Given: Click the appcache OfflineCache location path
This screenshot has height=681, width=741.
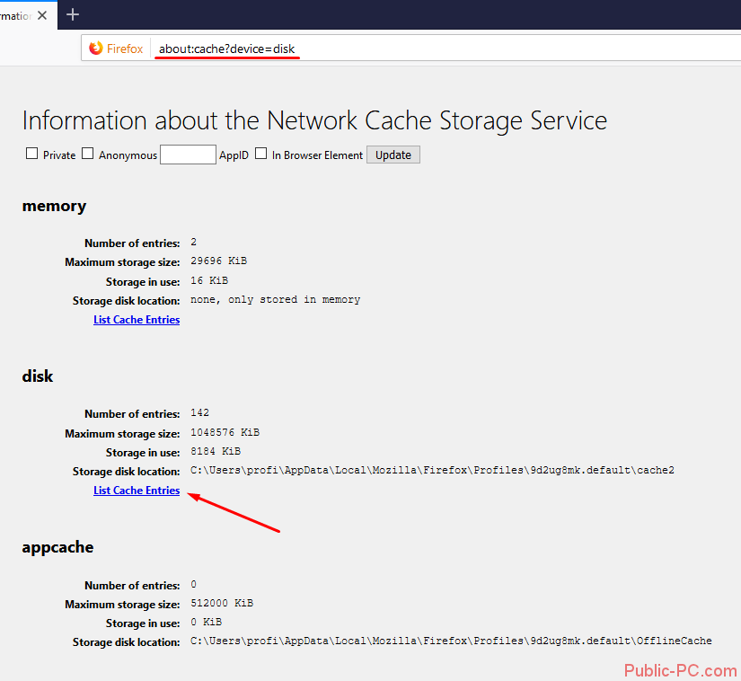Looking at the screenshot, I should pyautogui.click(x=451, y=641).
